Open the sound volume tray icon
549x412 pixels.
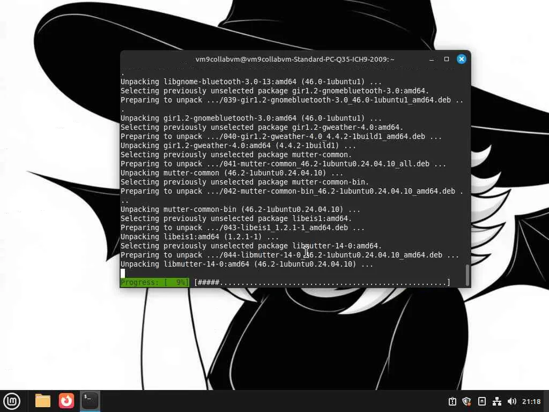[x=511, y=401]
